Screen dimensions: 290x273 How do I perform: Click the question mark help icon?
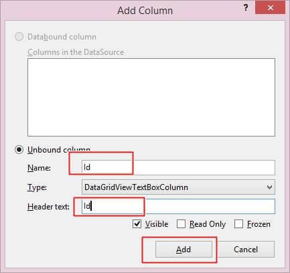coord(246,8)
